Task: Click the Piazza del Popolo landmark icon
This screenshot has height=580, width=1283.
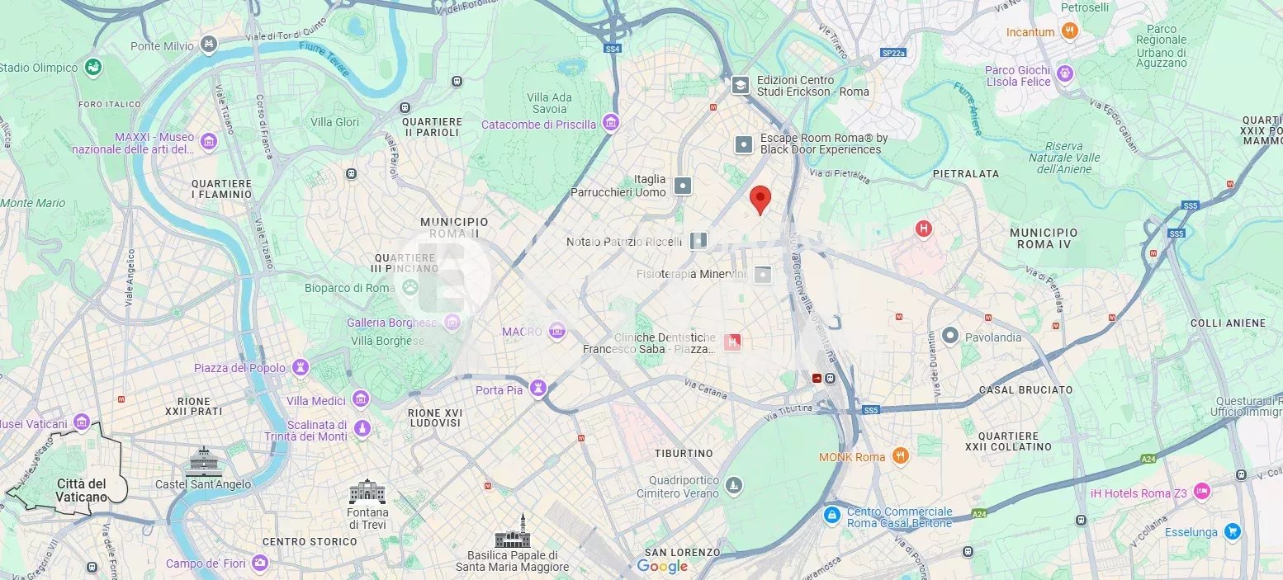Action: pos(301,367)
